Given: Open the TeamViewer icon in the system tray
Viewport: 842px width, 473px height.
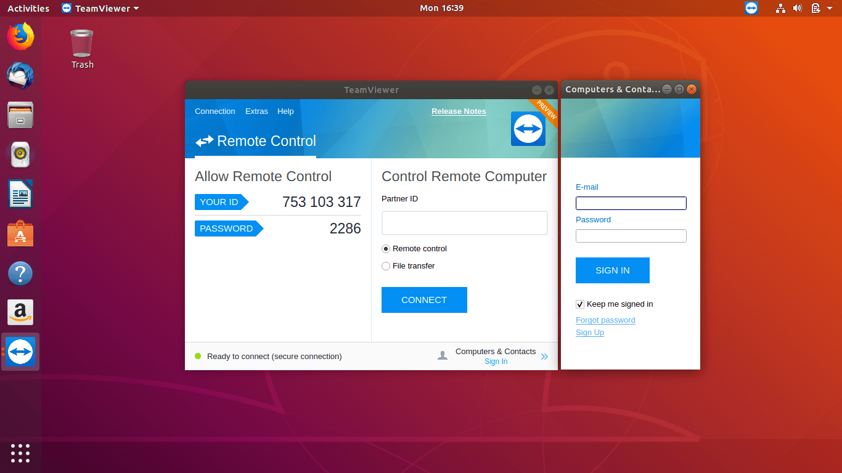Looking at the screenshot, I should click(x=751, y=8).
